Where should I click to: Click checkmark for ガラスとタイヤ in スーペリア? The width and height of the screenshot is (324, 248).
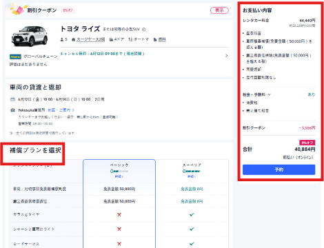point(192,214)
